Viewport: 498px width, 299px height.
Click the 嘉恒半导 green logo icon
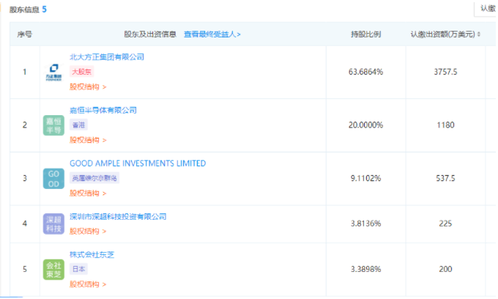click(x=53, y=125)
